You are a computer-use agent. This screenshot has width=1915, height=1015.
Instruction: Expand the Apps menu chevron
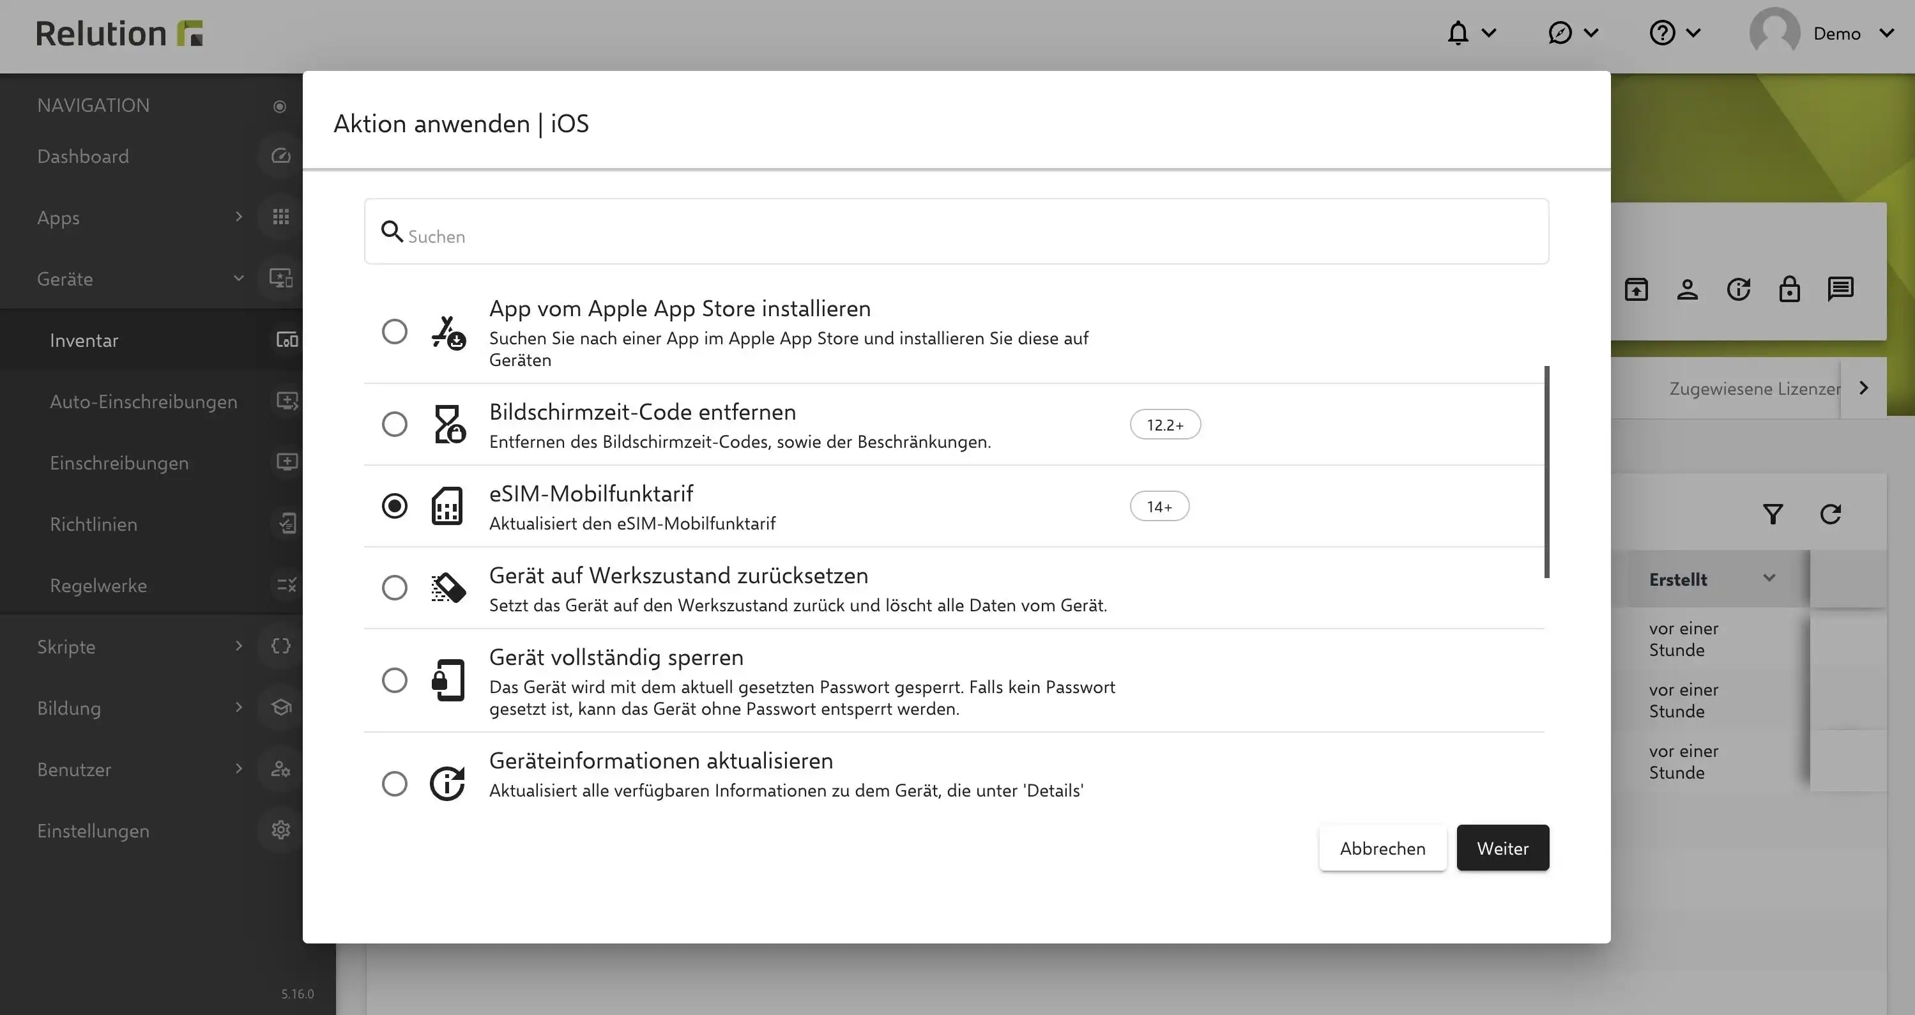[x=239, y=217]
